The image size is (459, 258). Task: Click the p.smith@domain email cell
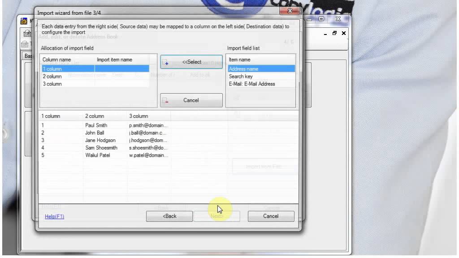coord(149,125)
